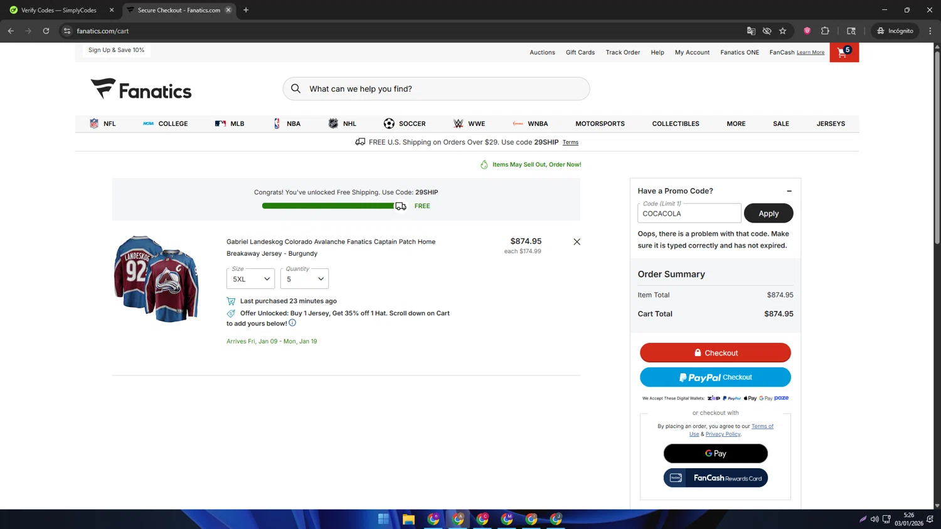Close the Secure Checkout browser tab
This screenshot has height=529, width=941.
(228, 10)
